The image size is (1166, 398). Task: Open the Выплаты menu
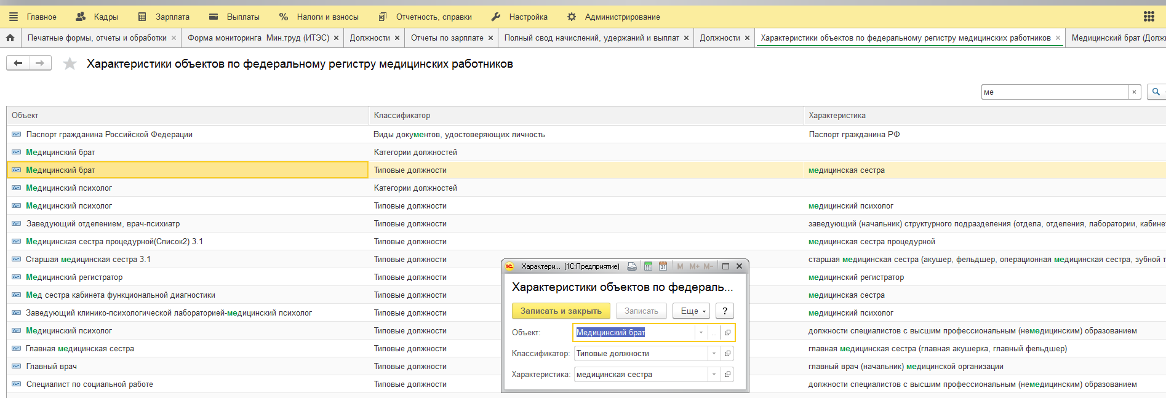(234, 17)
